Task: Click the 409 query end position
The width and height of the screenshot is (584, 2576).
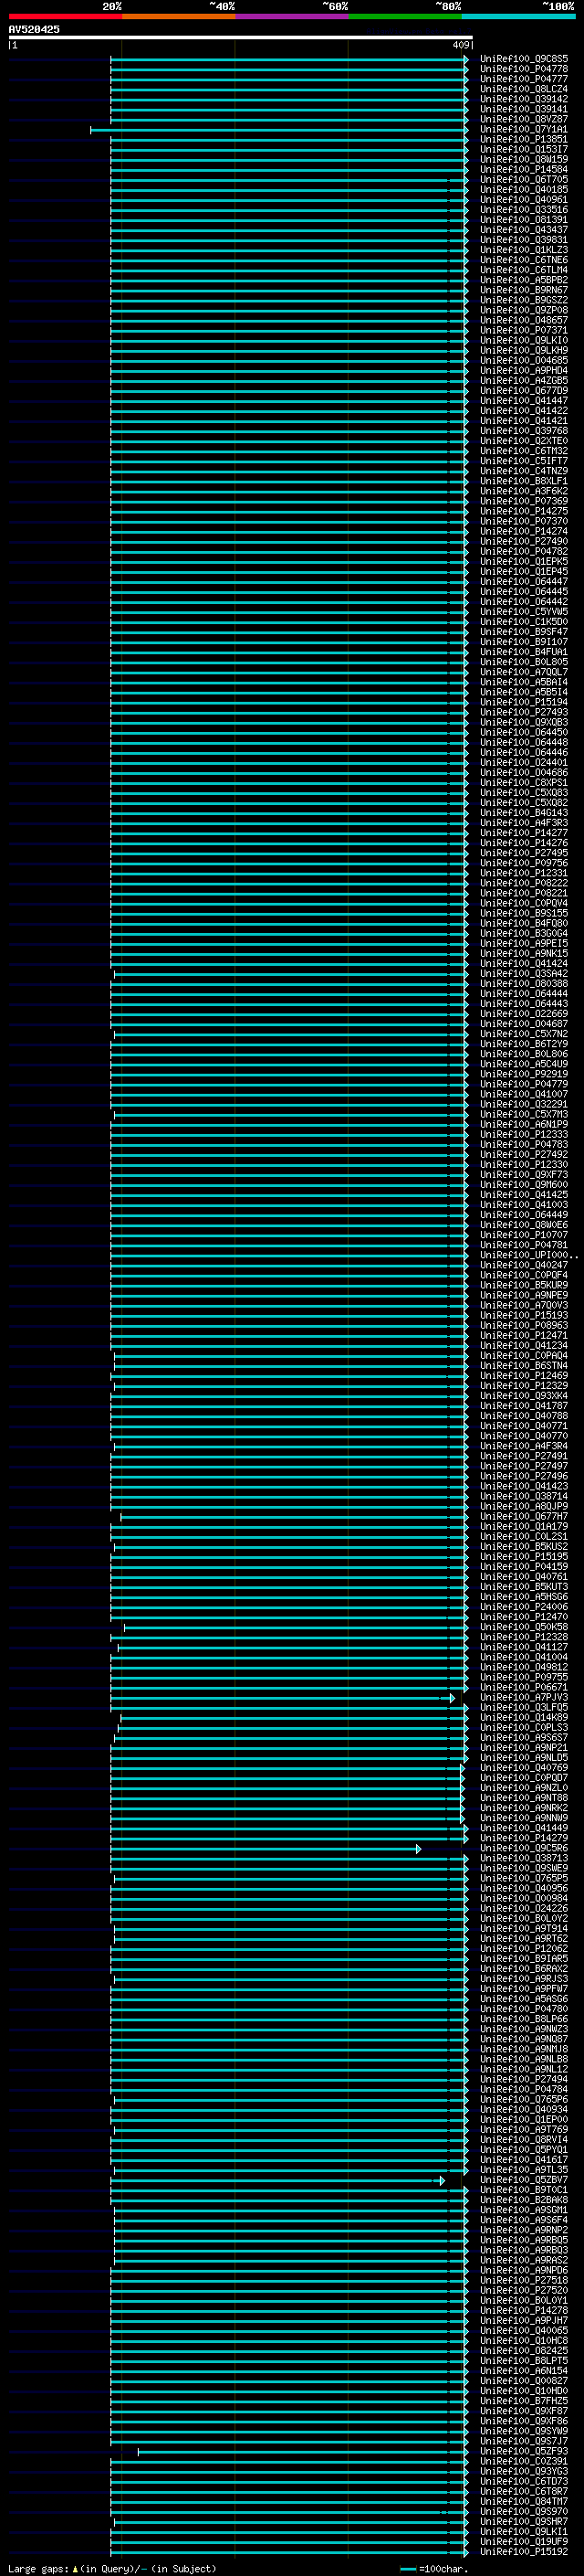Action: [x=460, y=45]
